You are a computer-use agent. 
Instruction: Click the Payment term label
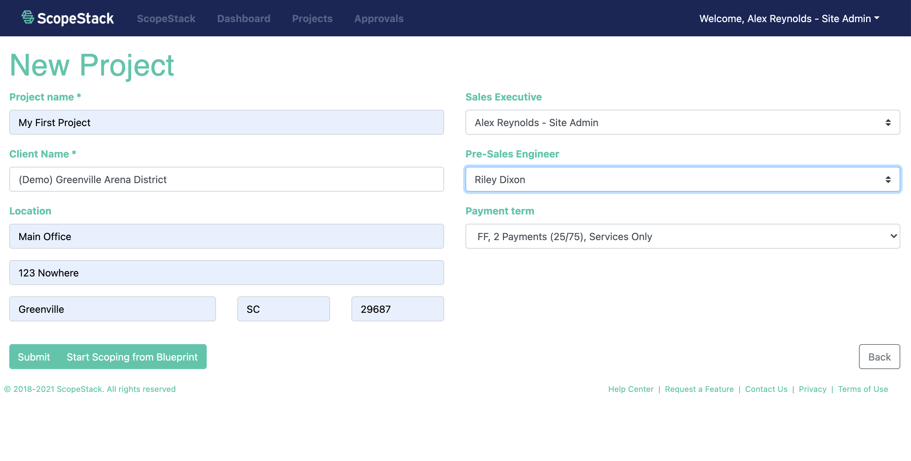[x=500, y=211]
